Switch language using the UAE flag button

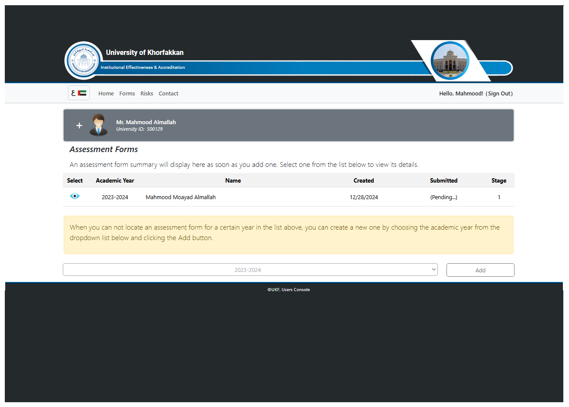[79, 93]
